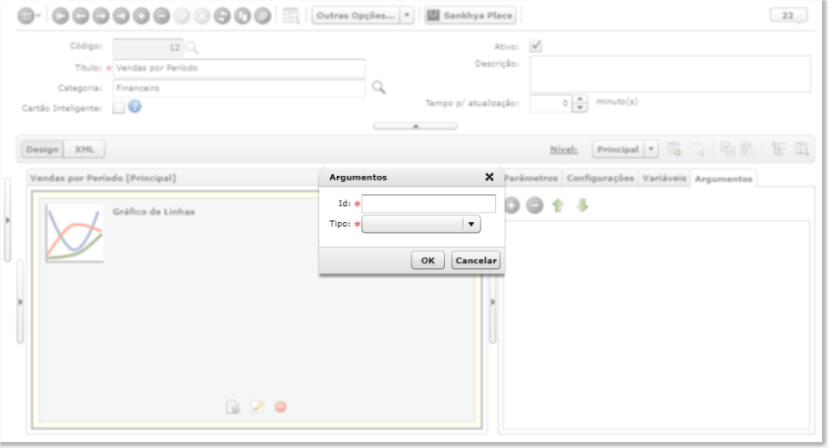Confirm the Argumentos dialog with OK
The height and width of the screenshot is (448, 828).
(x=427, y=260)
